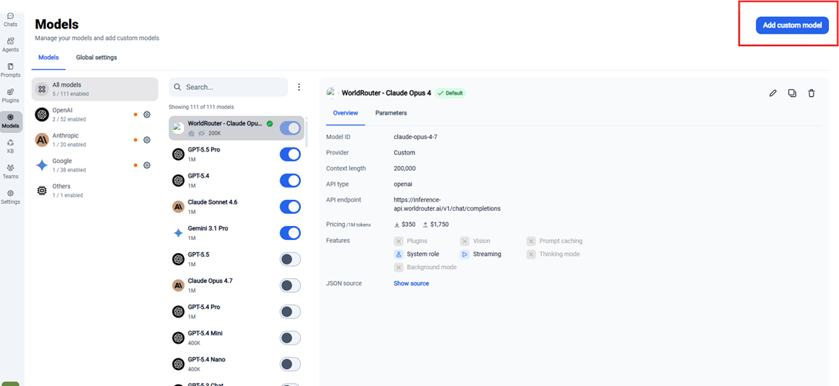The height and width of the screenshot is (386, 839).
Task: Open Settings from the sidebar
Action: coord(10,198)
